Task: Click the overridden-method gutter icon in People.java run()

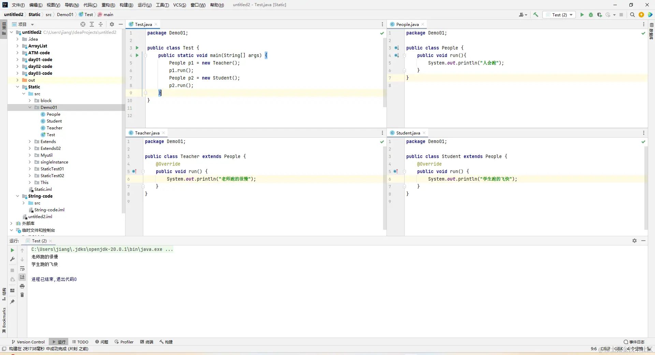Action: pyautogui.click(x=396, y=55)
